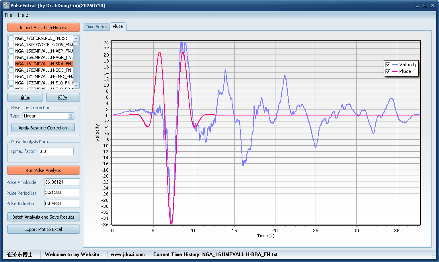Switch to the Time Series tab
The height and width of the screenshot is (262, 439).
[x=96, y=27]
